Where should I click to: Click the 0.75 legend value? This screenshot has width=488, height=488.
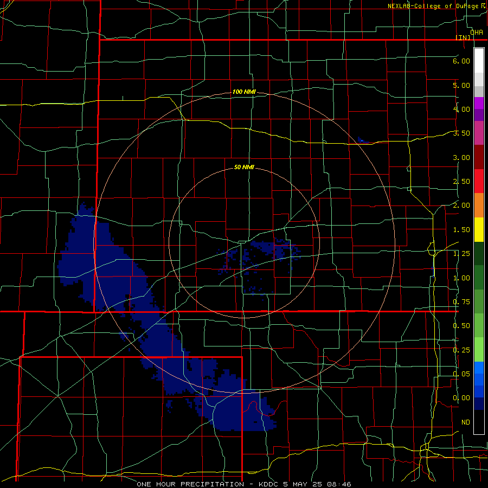(x=461, y=302)
